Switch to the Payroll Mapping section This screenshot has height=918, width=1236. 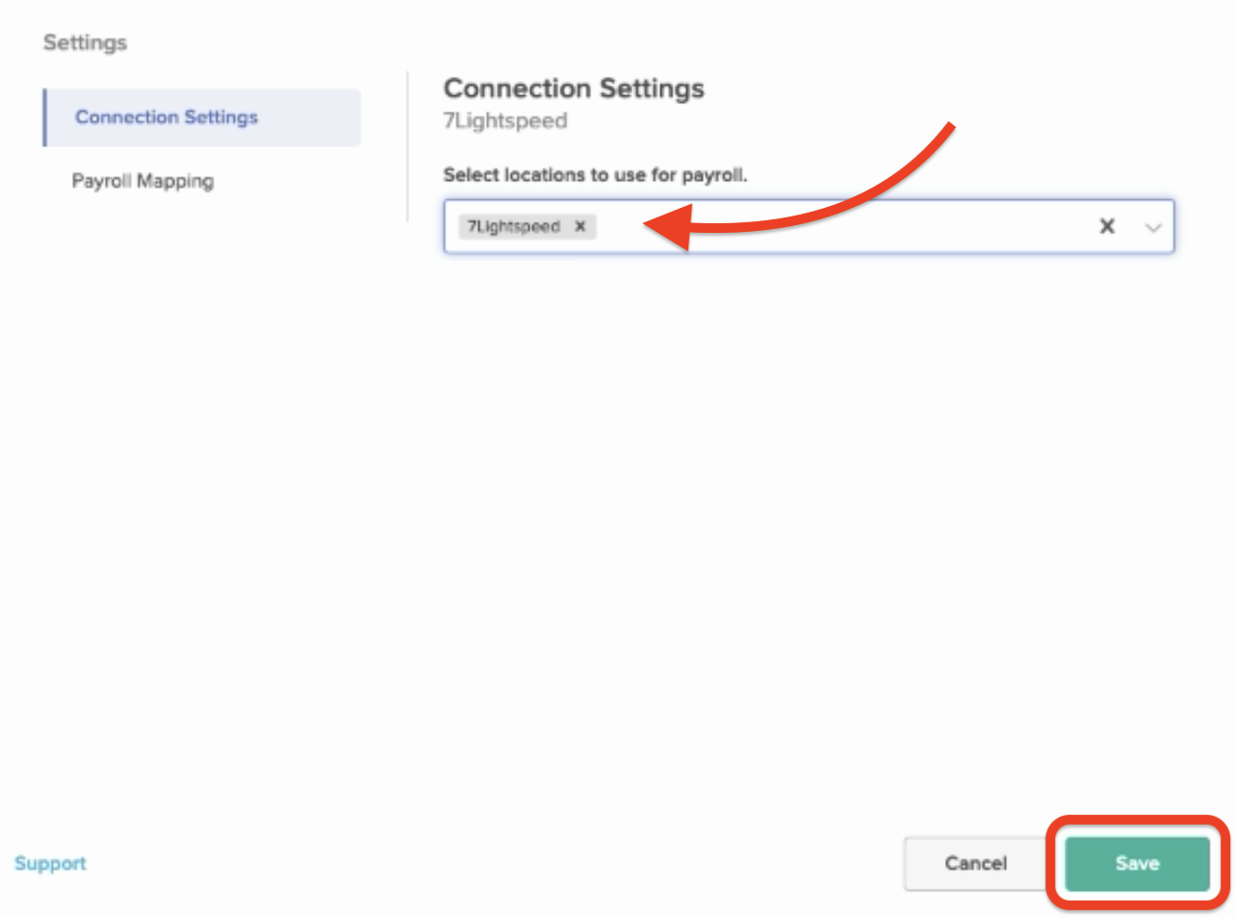(142, 181)
